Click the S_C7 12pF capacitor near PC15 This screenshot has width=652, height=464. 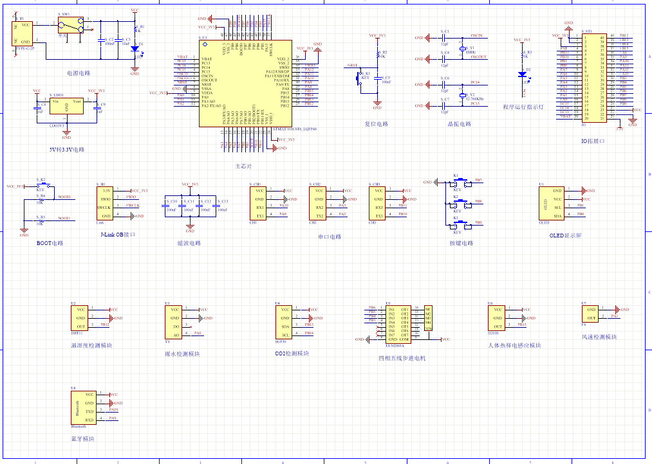444,106
